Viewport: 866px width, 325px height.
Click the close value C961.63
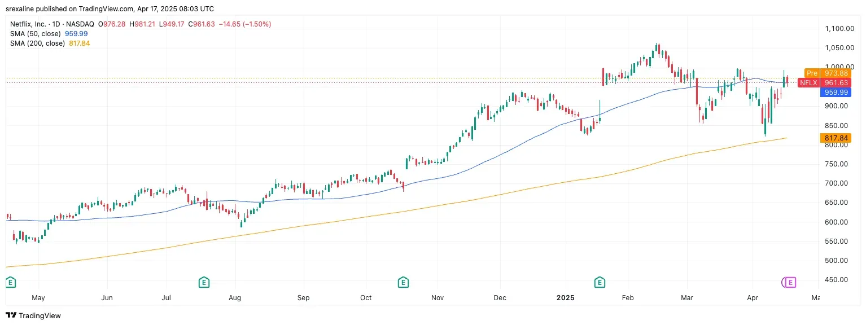(x=202, y=24)
